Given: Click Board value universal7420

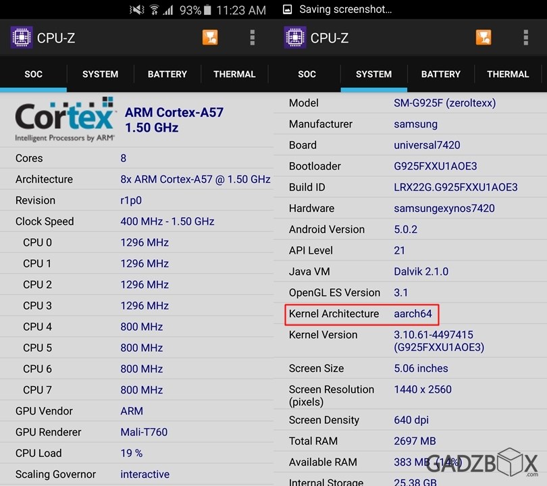Looking at the screenshot, I should point(427,145).
